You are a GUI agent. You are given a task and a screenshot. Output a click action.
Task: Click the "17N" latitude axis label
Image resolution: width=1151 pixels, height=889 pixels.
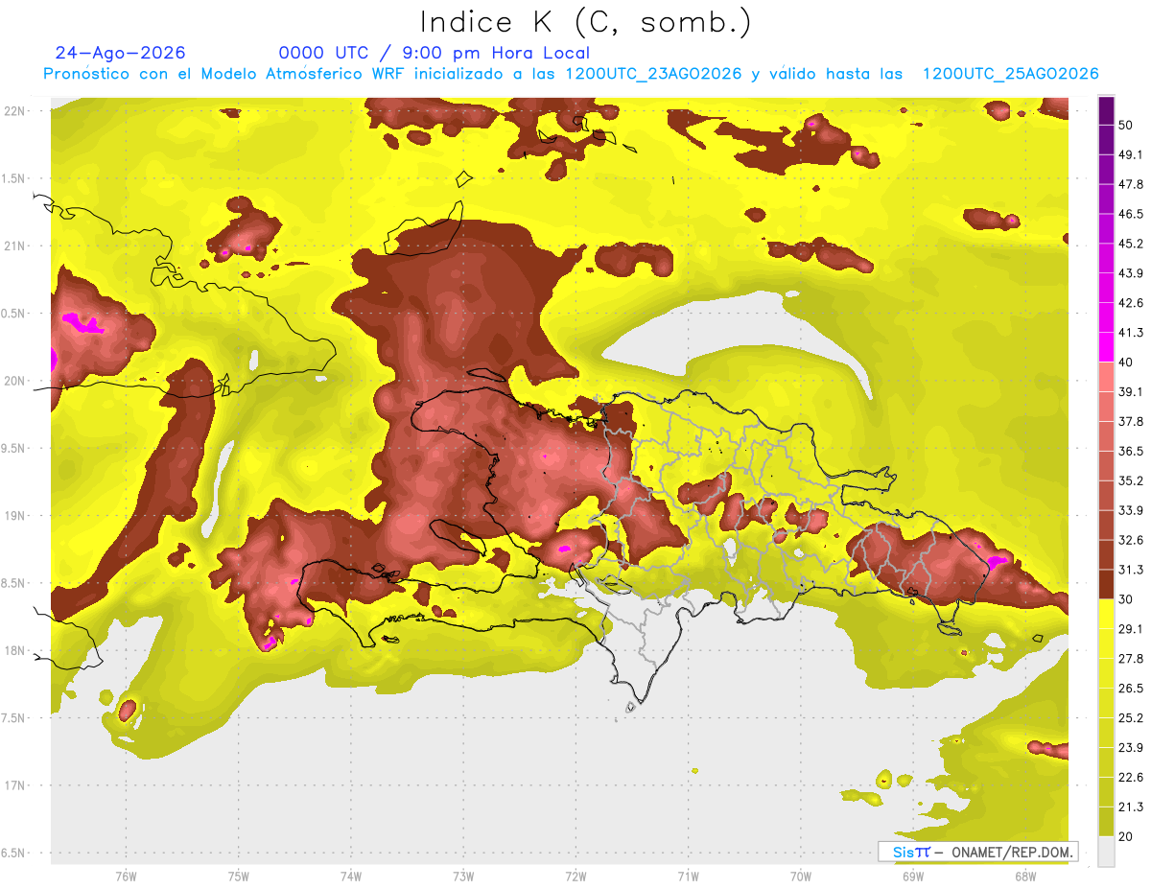(x=15, y=785)
